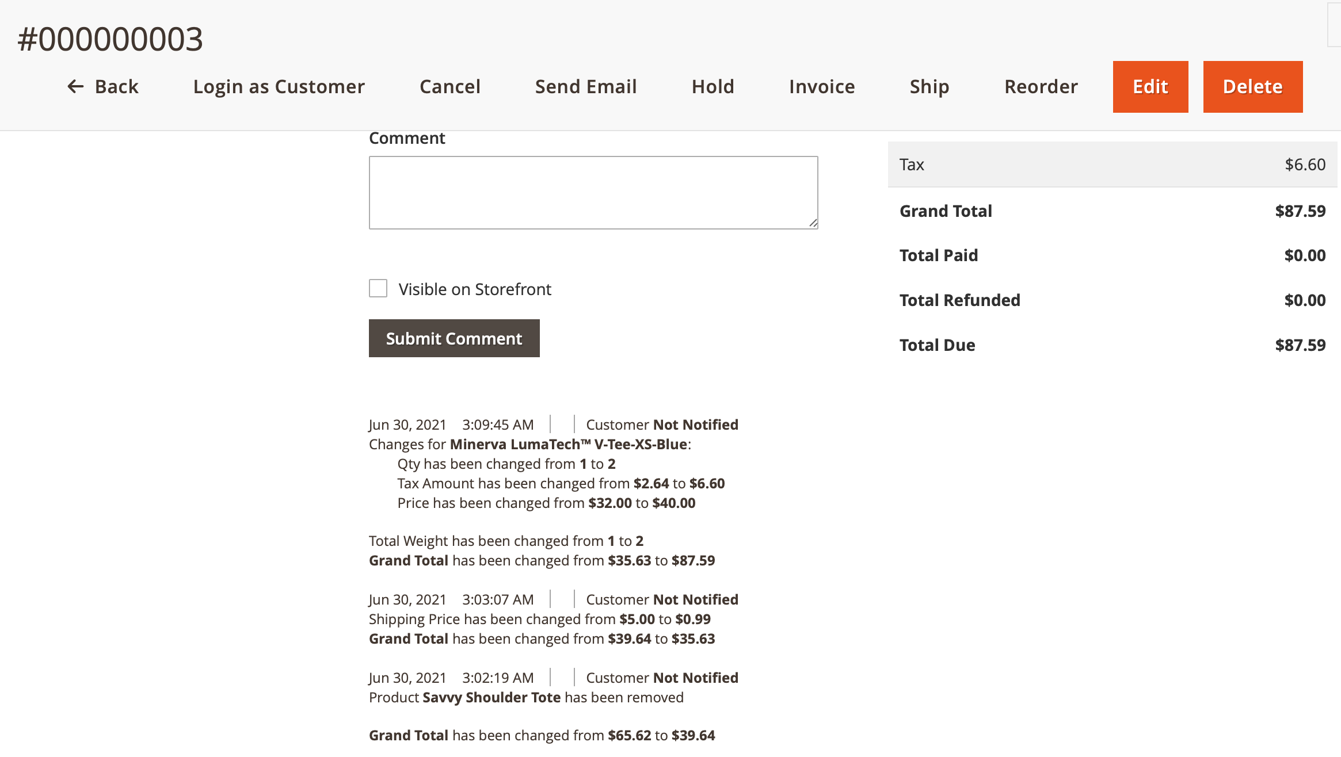Cancel the order
This screenshot has height=757, width=1341.
(x=450, y=87)
